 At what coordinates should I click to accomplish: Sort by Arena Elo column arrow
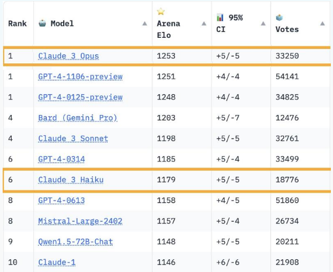pos(204,23)
